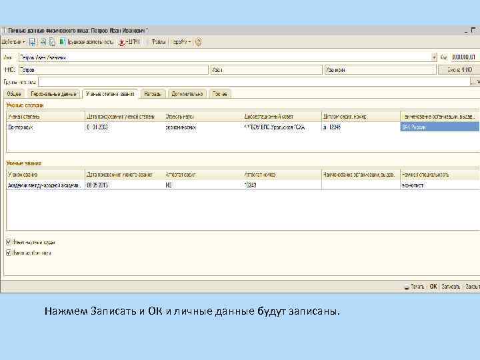480x360 pixels.
Task: Open Файлы from the toolbar
Action: click(158, 42)
